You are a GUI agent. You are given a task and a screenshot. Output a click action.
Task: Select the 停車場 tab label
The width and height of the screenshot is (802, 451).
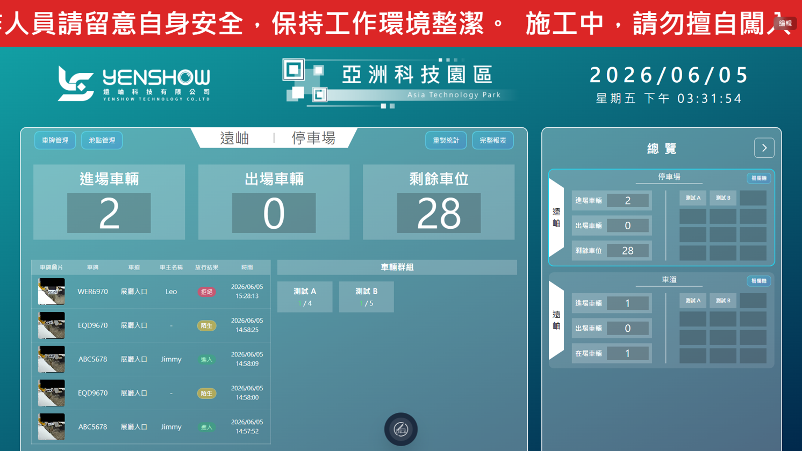point(314,138)
